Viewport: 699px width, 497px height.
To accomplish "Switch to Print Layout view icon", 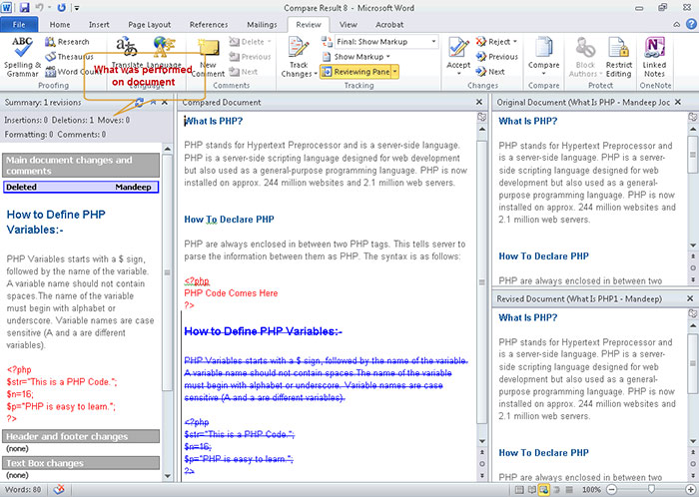I will pyautogui.click(x=519, y=490).
